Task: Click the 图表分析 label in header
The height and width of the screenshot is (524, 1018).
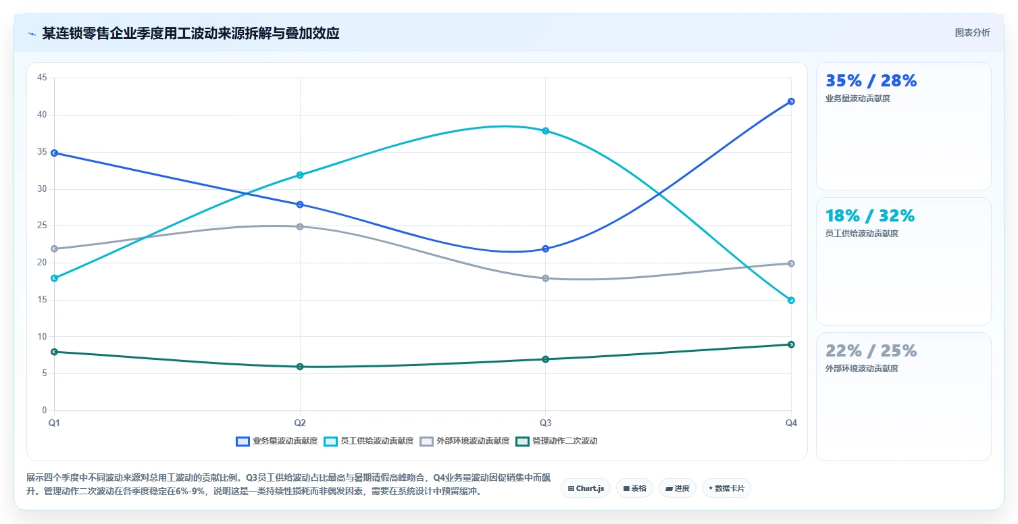Action: 972,32
